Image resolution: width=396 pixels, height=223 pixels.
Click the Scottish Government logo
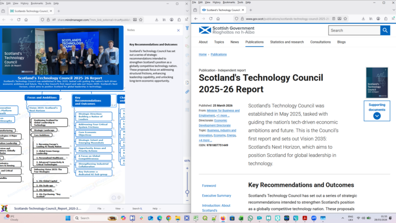coord(226,30)
